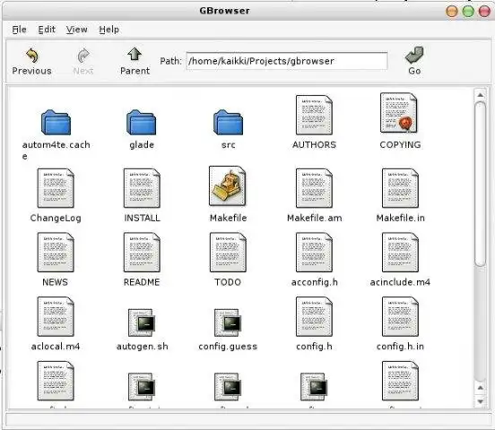
Task: Select the config.guess script icon
Action: pyautogui.click(x=228, y=322)
